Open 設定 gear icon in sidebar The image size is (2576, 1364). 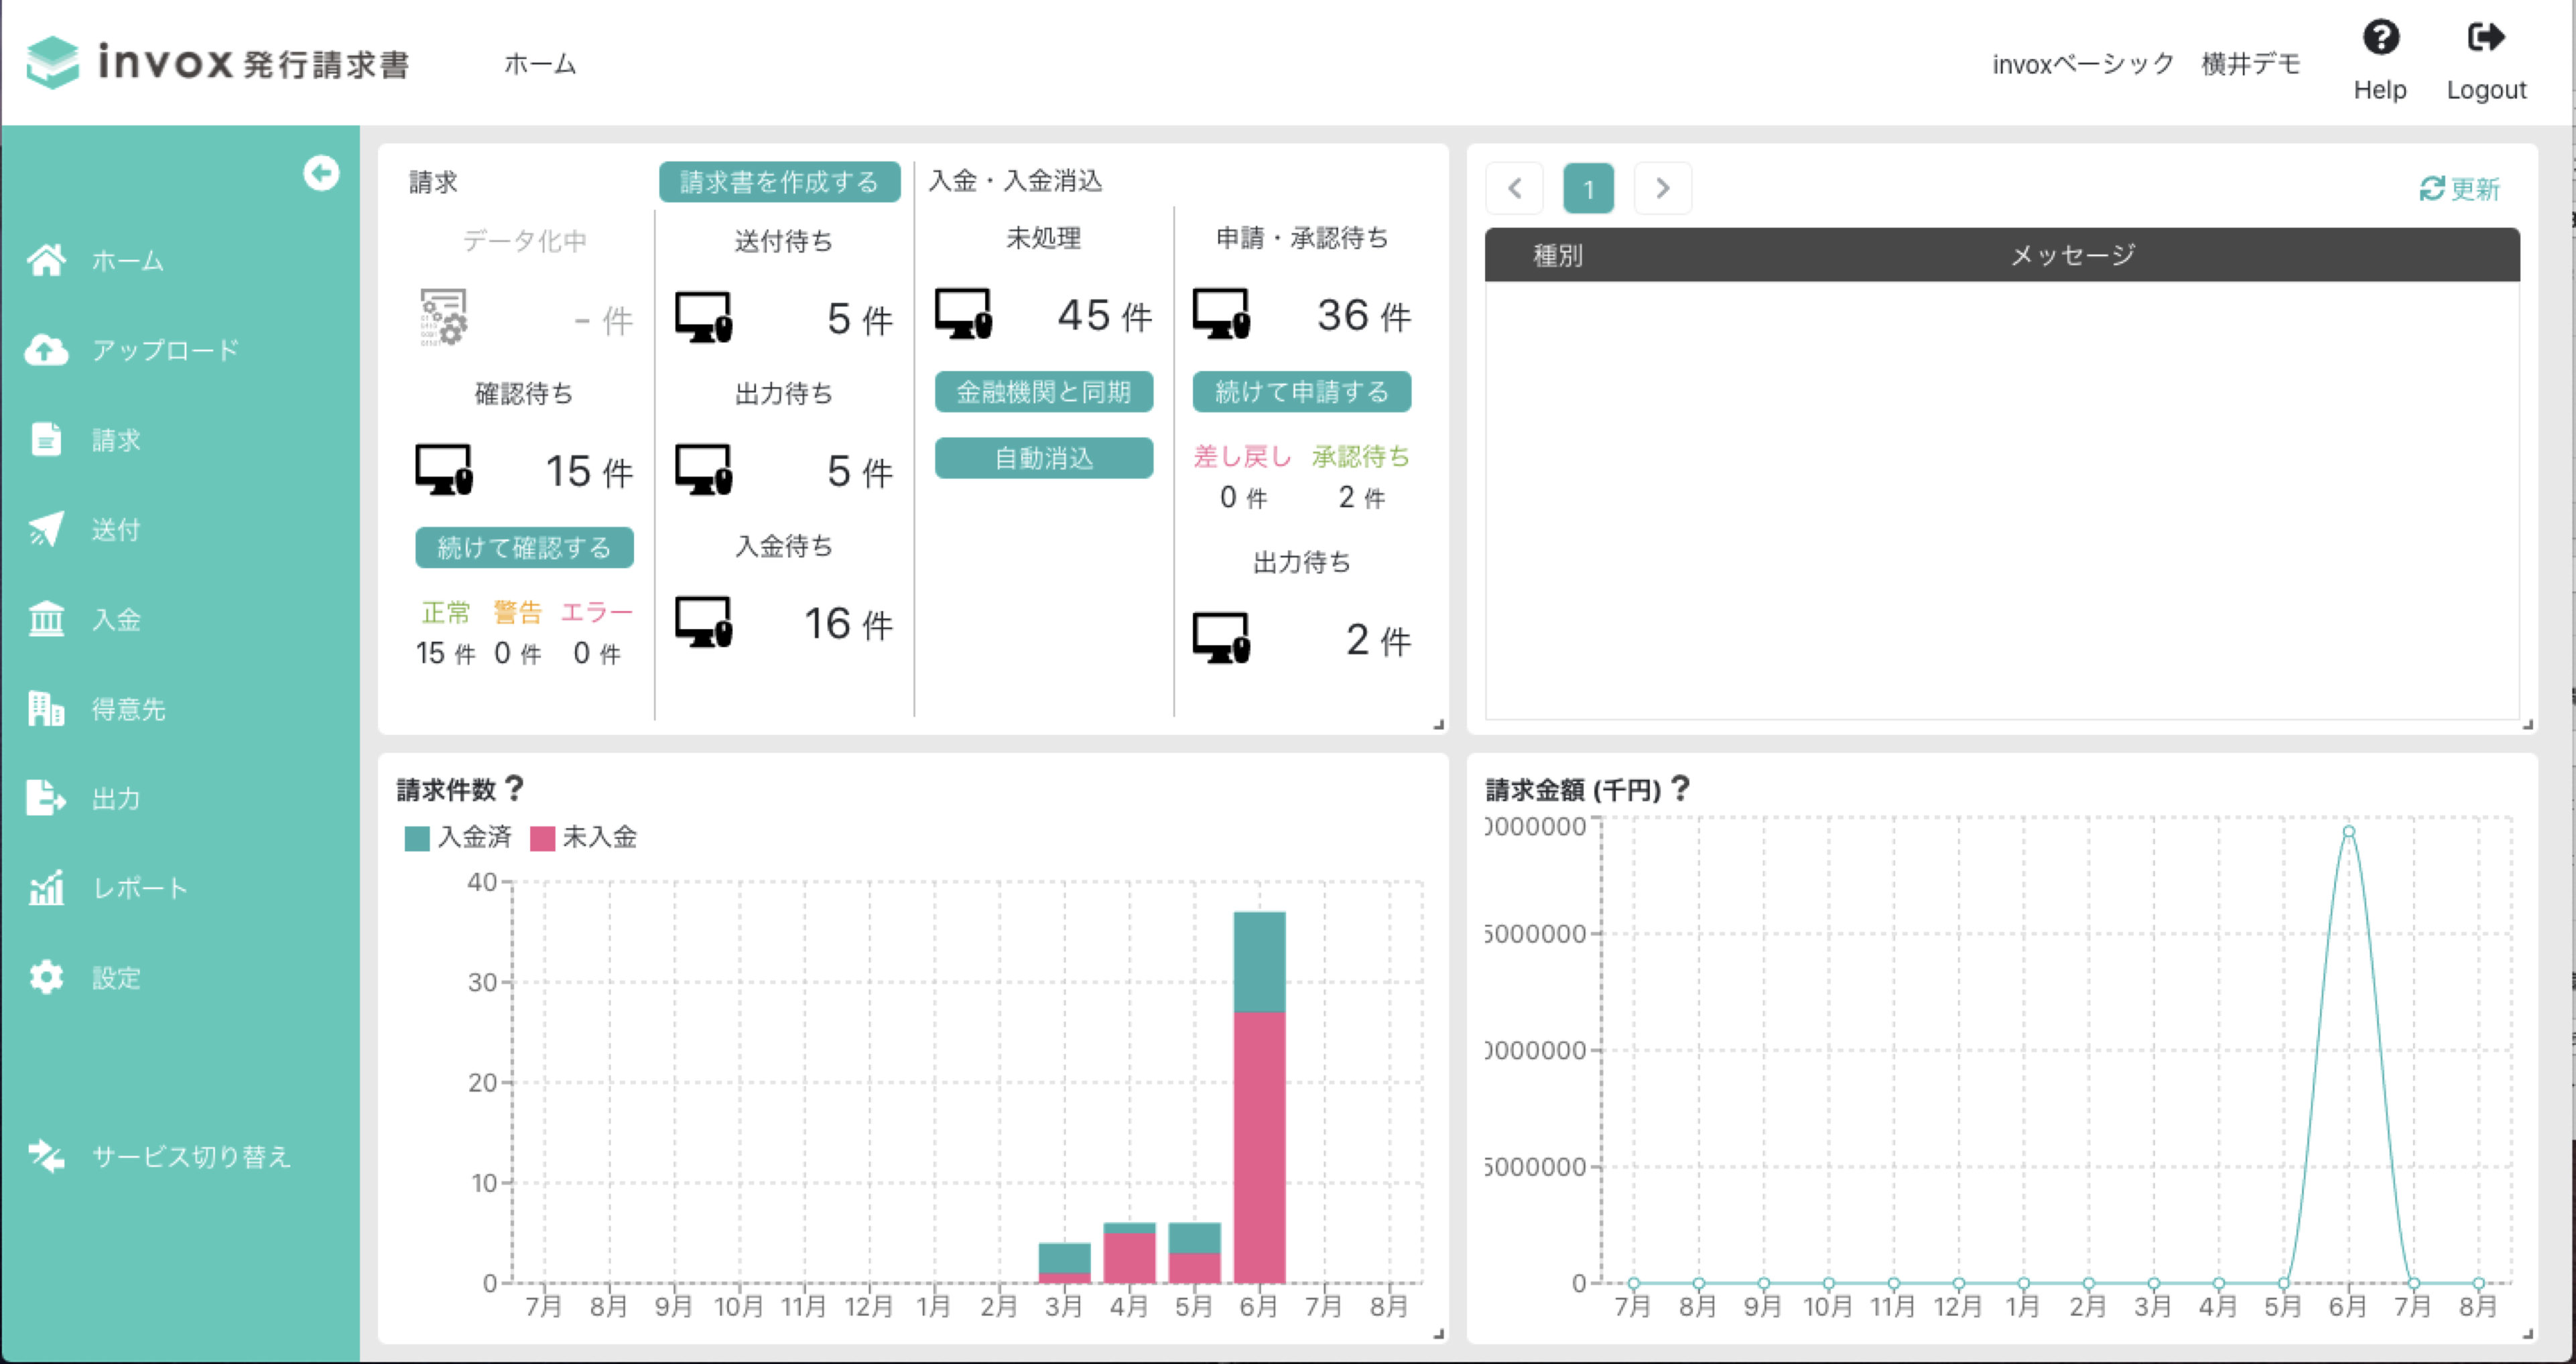[46, 977]
